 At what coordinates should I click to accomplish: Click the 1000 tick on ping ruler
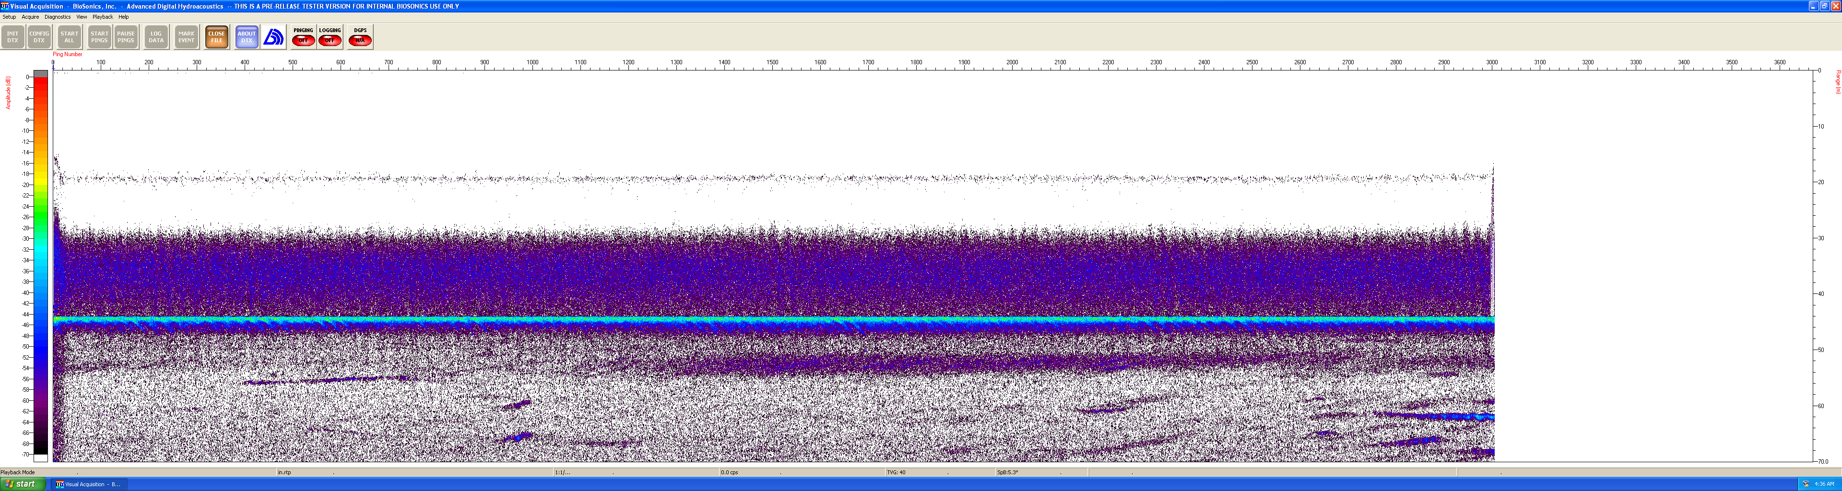pos(533,62)
